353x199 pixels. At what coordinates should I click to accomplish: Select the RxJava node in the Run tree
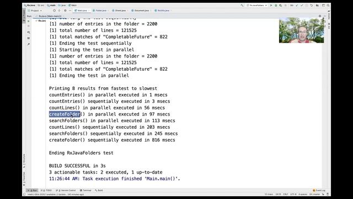41,21
